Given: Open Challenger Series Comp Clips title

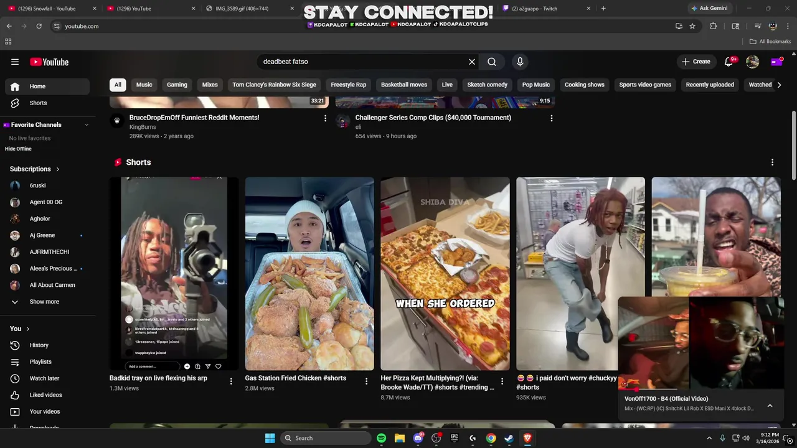Looking at the screenshot, I should tap(433, 118).
